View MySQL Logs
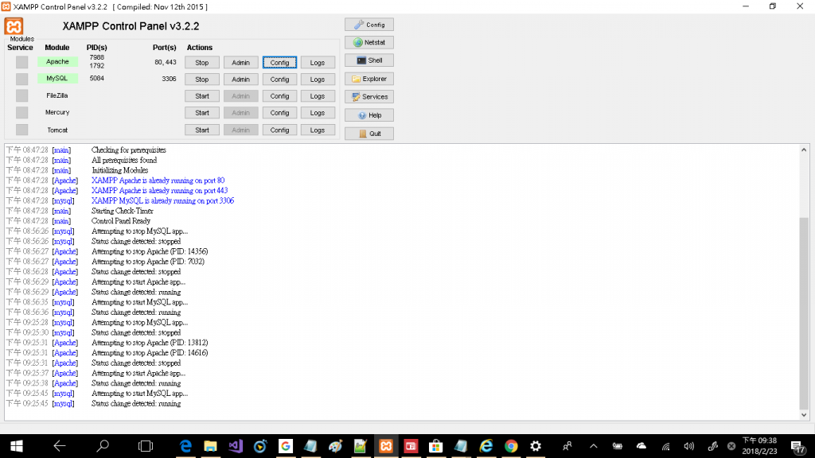Screen dimensions: 815x458 [318, 80]
